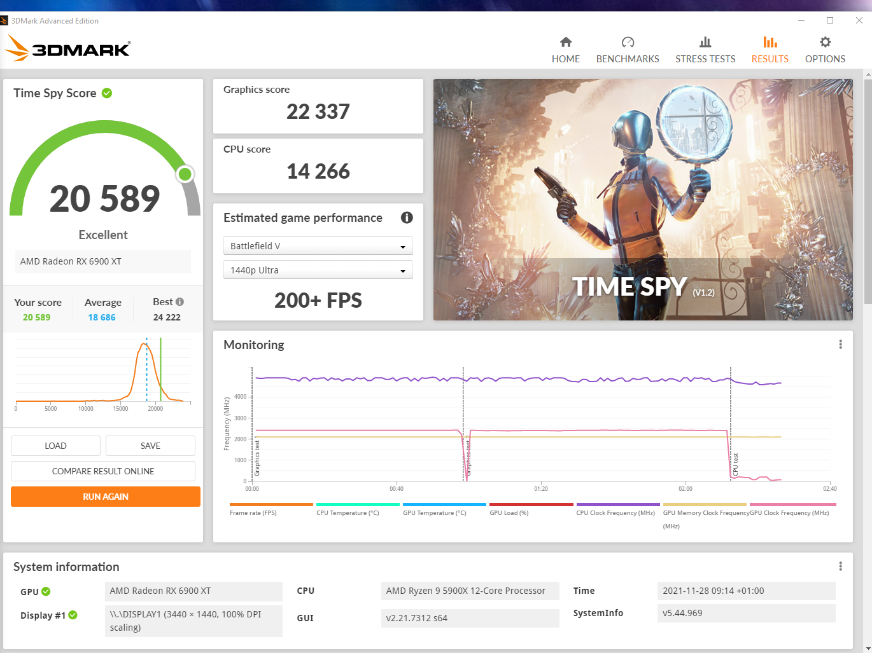Click the Best score 24 222
The image size is (872, 653).
167,317
